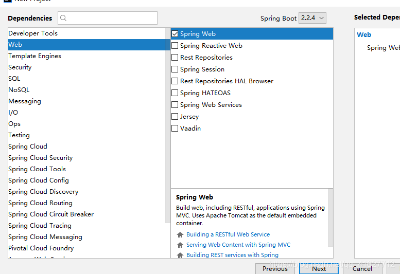Image resolution: width=400 pixels, height=274 pixels.
Task: Choose Spring Cloud Tracing category
Action: point(86,225)
